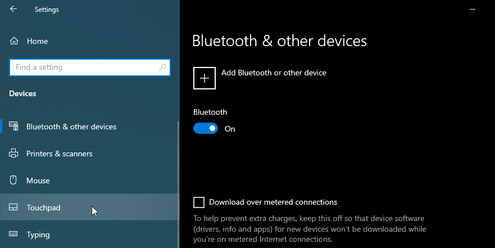Click the printer icon in the sidebar
This screenshot has height=248, width=495.
click(14, 154)
